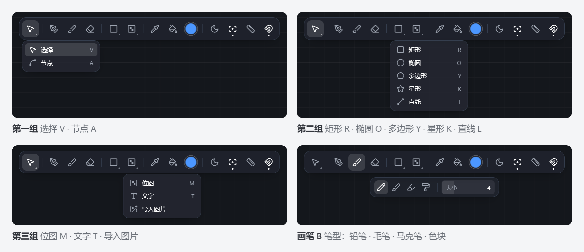Expand the Bitmap tool group in 画笔 panel
The height and width of the screenshot is (252, 584).
point(416,162)
